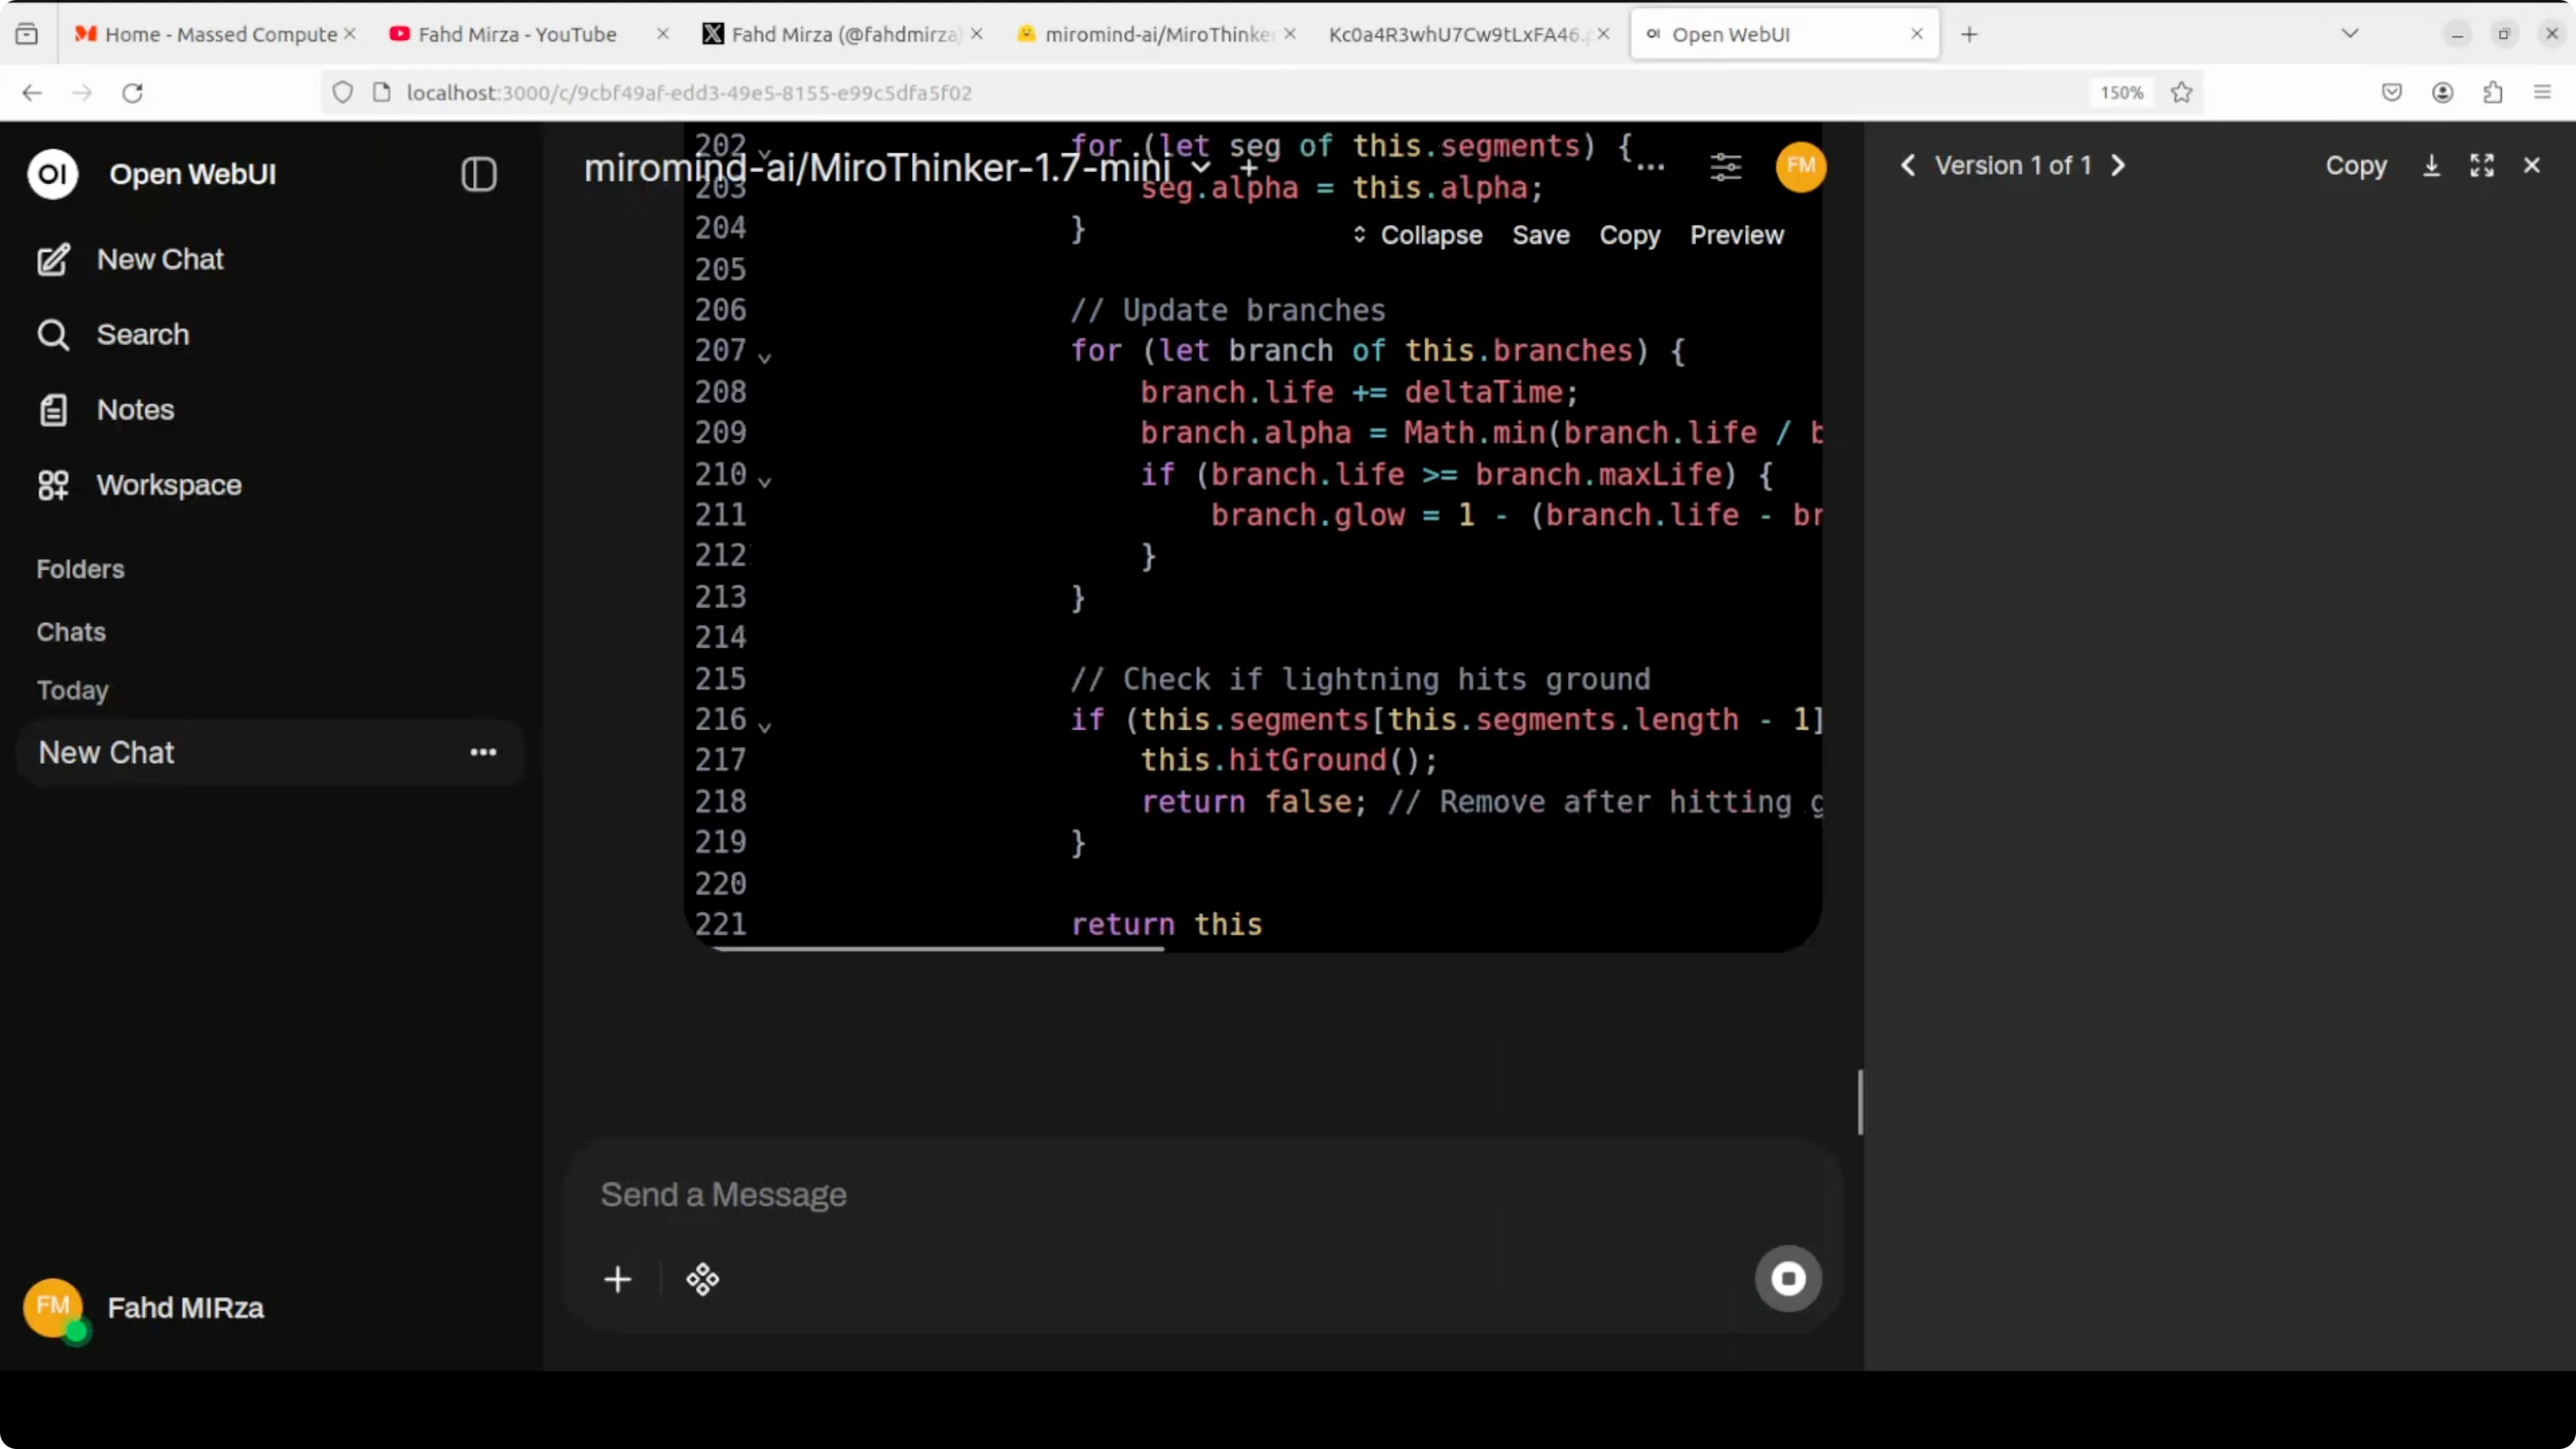Toggle the tracking protection shield
This screenshot has width=2576, height=1449.
(x=342, y=92)
